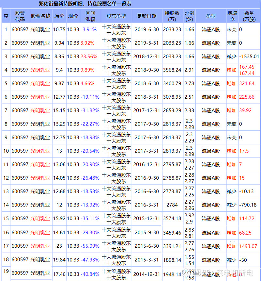Image resolution: width=261 pixels, height=281 pixels.
Task: Click the change value -47.93%
Action: pos(90,260)
